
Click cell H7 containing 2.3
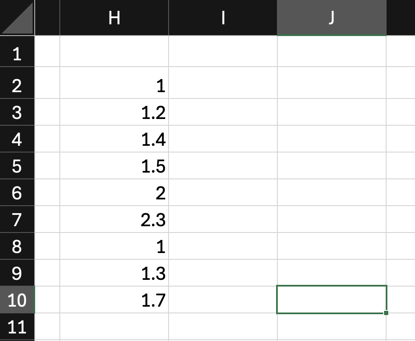coord(114,219)
